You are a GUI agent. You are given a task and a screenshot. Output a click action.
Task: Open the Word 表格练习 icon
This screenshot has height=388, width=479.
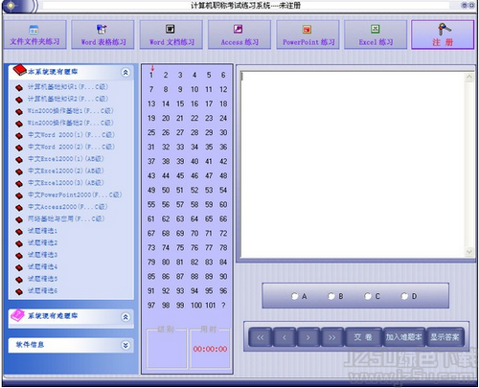(102, 30)
